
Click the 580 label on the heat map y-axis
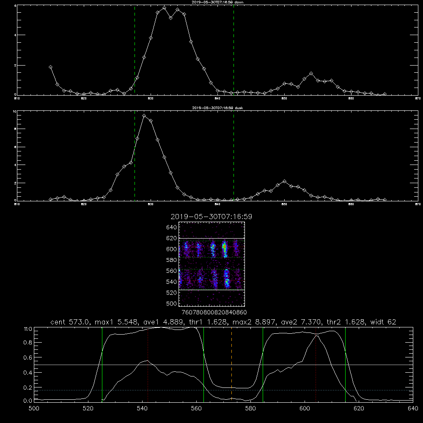(x=172, y=260)
